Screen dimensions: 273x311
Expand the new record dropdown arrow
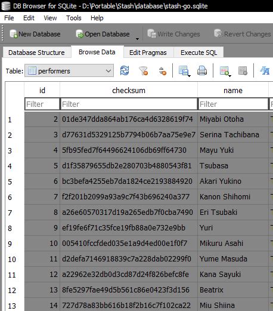point(230,76)
